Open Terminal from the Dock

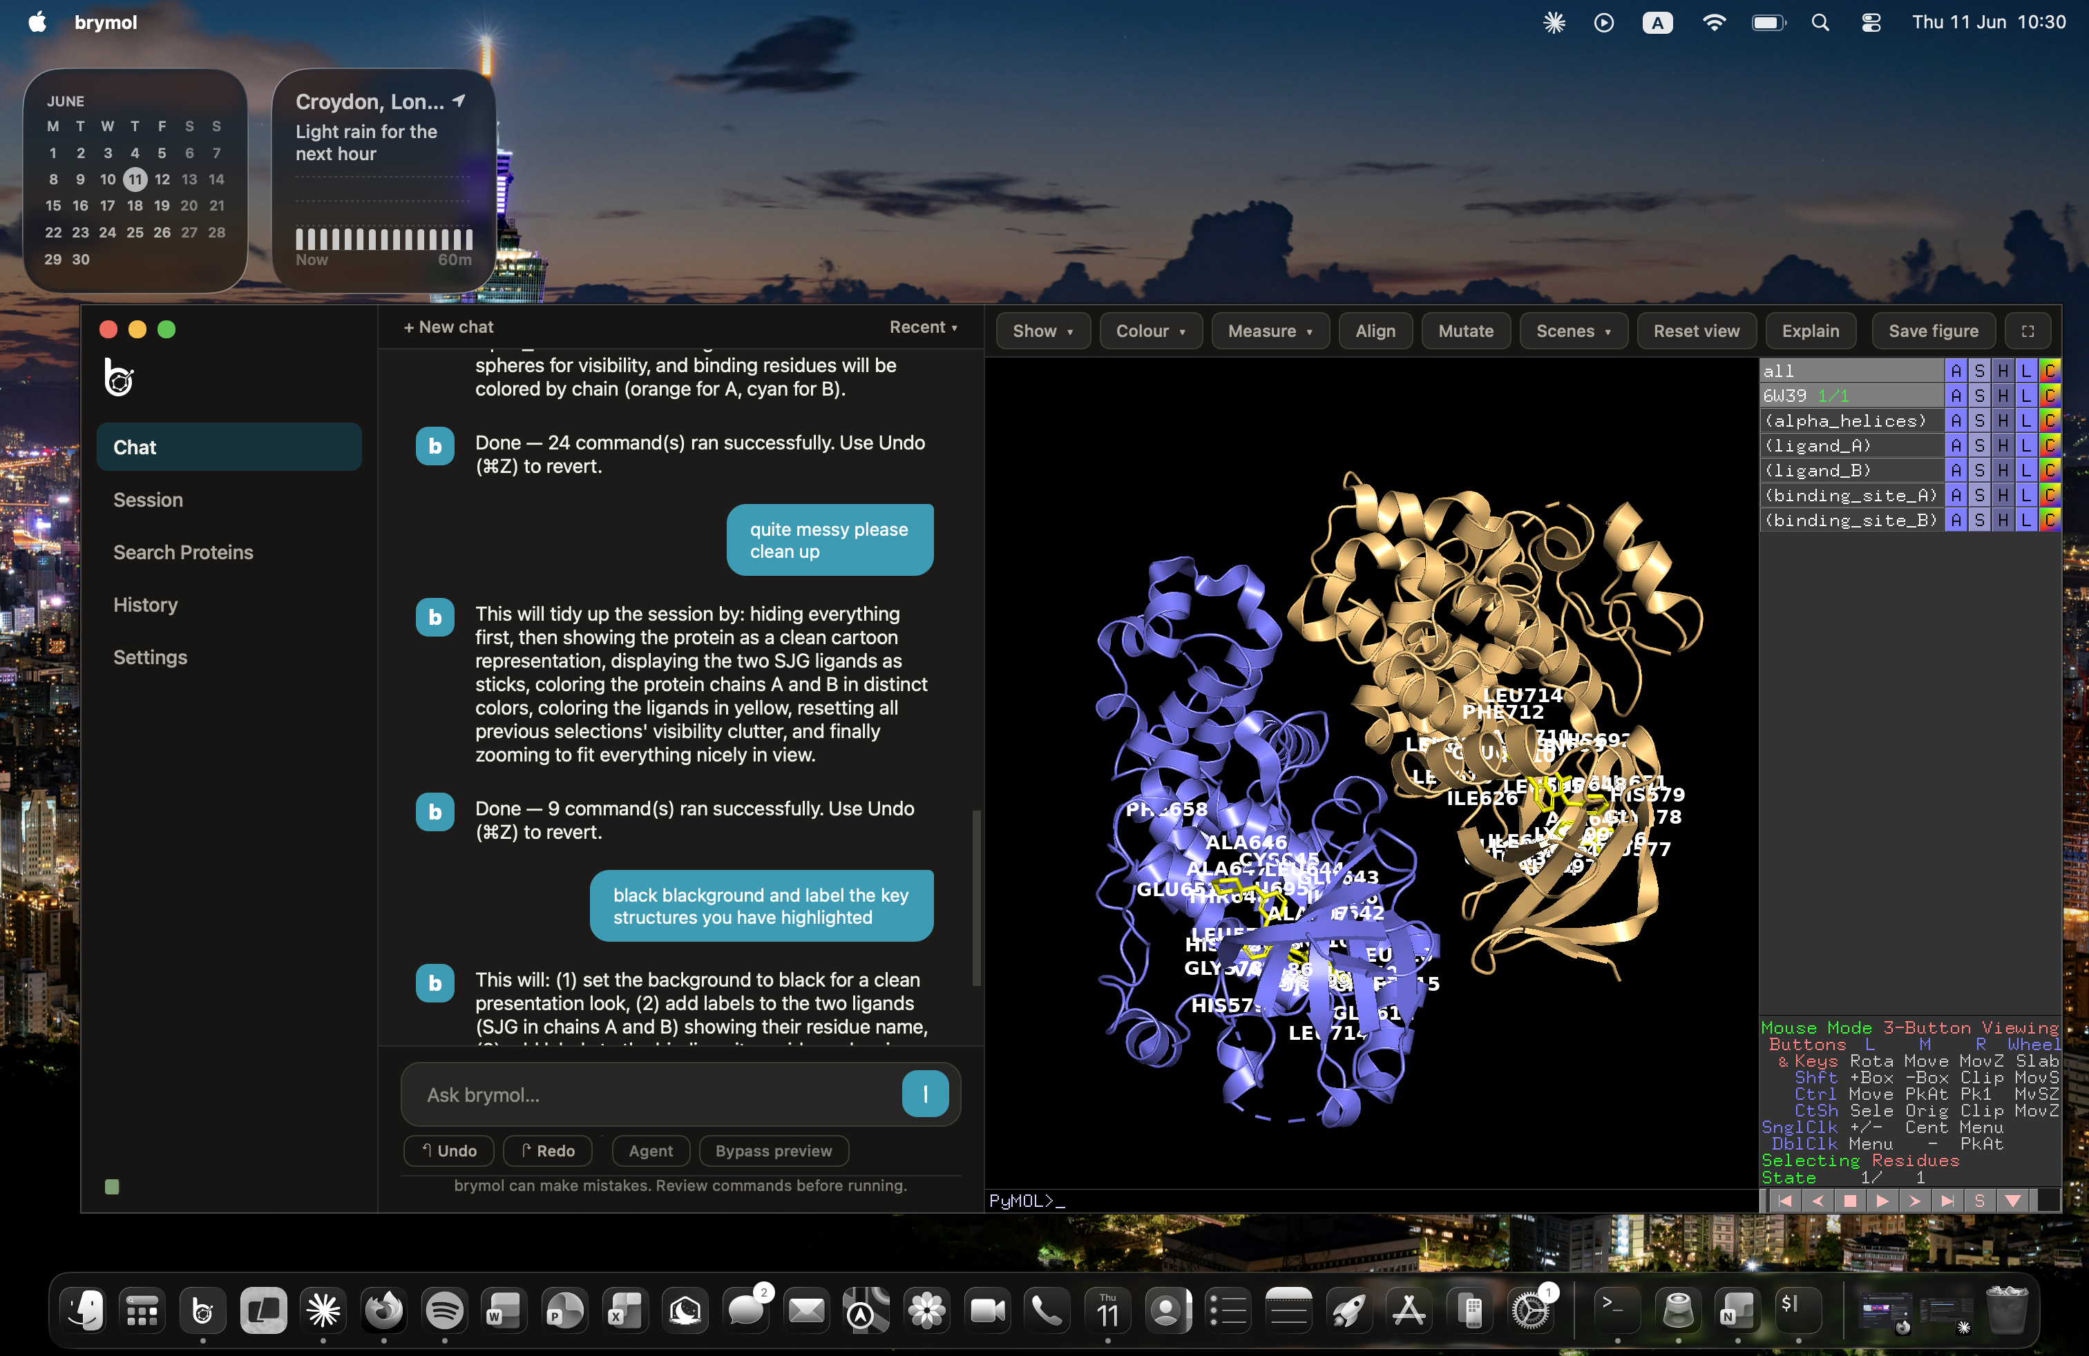1616,1310
